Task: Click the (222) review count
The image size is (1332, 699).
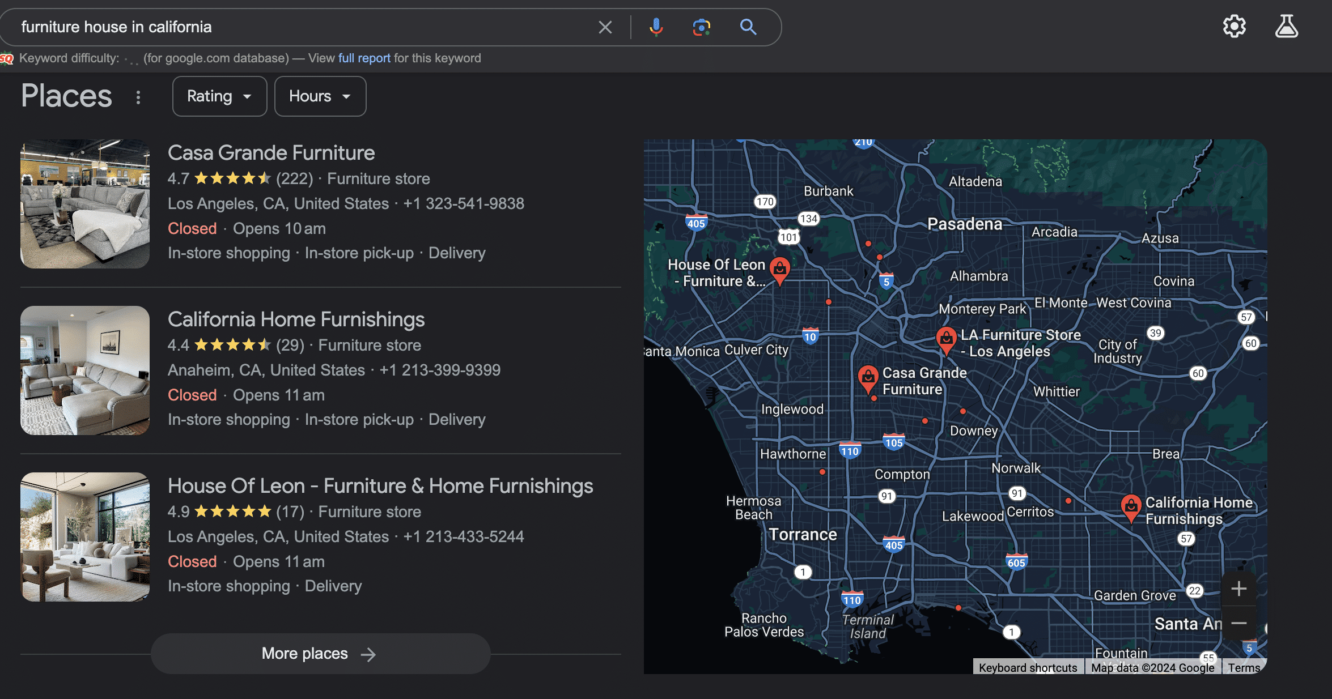Action: (295, 179)
